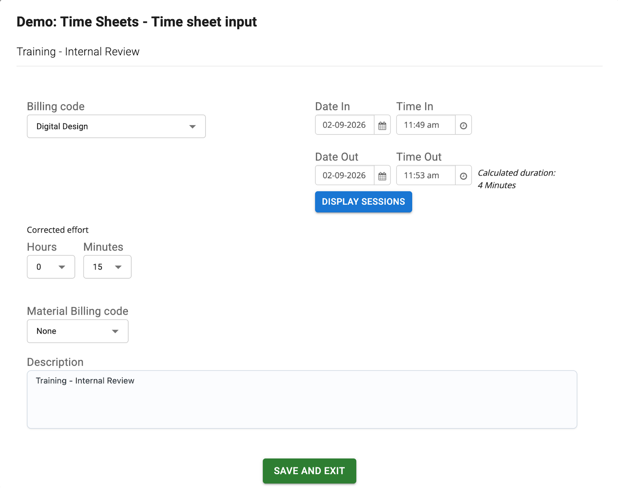Open the Material Billing code selector showing None
The width and height of the screenshot is (618, 491).
tap(77, 331)
